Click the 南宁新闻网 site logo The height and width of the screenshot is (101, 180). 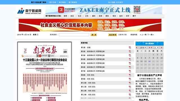pyautogui.click(x=29, y=11)
